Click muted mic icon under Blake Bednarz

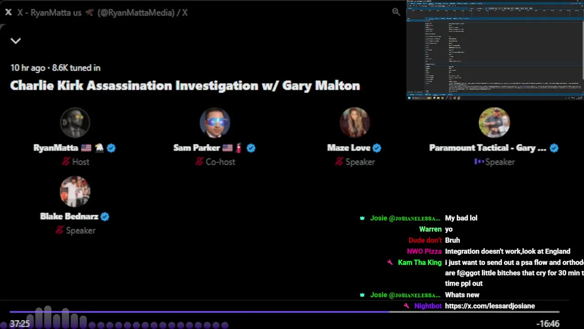pyautogui.click(x=59, y=230)
